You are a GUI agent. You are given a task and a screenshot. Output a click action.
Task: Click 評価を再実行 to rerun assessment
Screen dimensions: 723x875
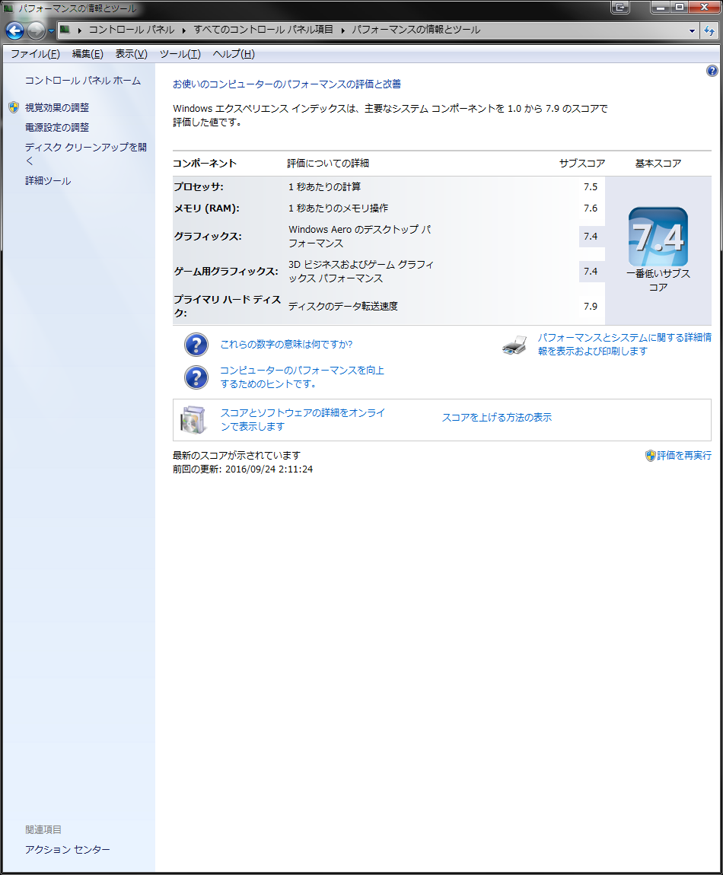pyautogui.click(x=684, y=455)
